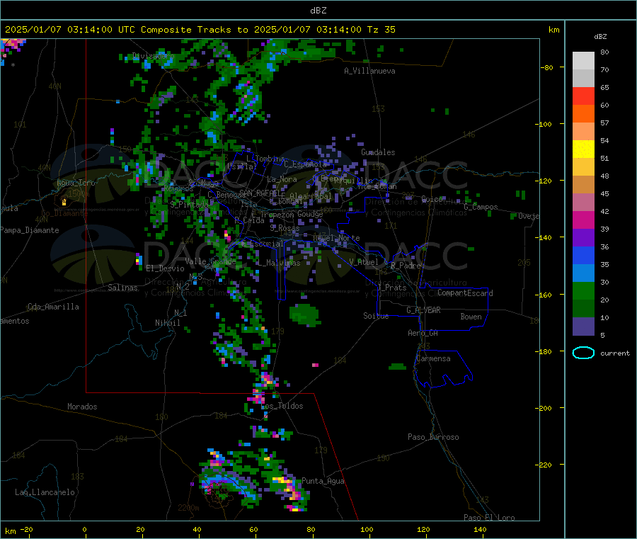Click the 'La_Nora' map label
The image size is (637, 539).
click(x=282, y=180)
